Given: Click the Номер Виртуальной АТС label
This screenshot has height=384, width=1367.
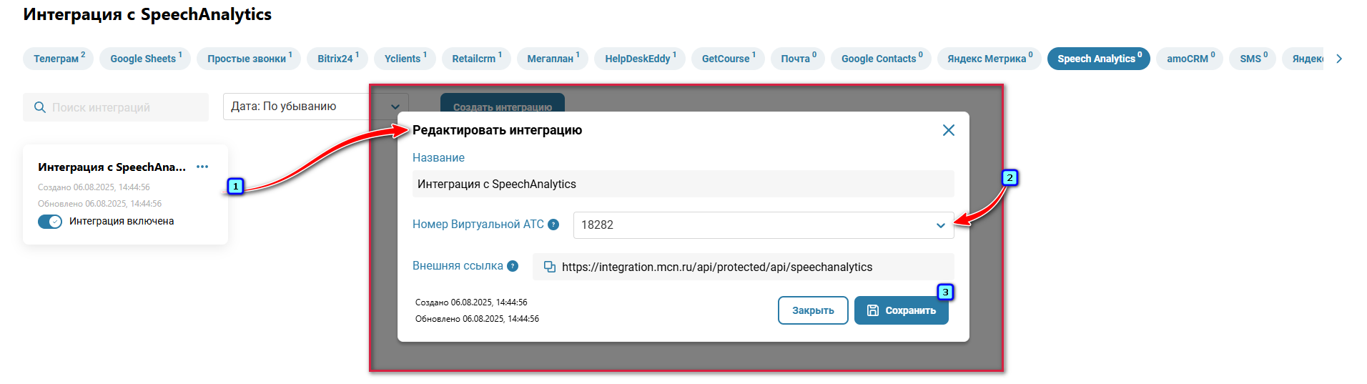Looking at the screenshot, I should tap(478, 225).
